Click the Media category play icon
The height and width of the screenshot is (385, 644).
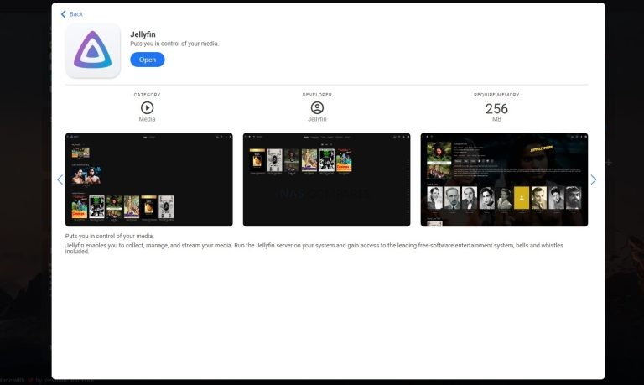coord(147,107)
